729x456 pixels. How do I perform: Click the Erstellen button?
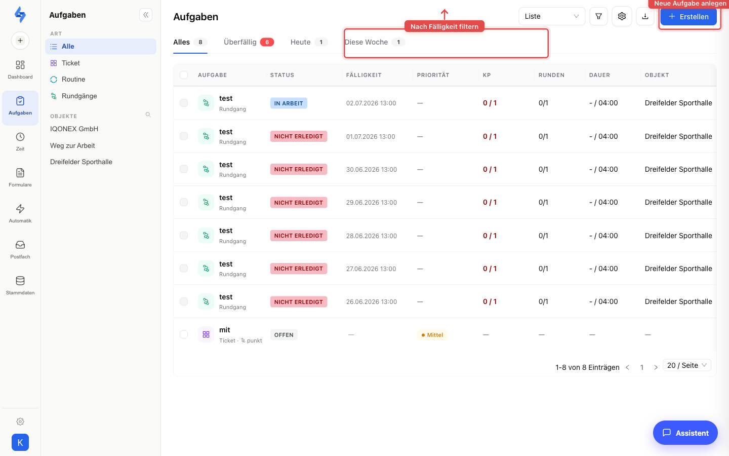688,17
